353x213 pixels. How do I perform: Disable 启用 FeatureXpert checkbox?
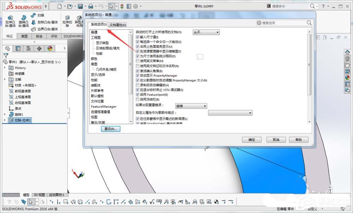[137, 94]
